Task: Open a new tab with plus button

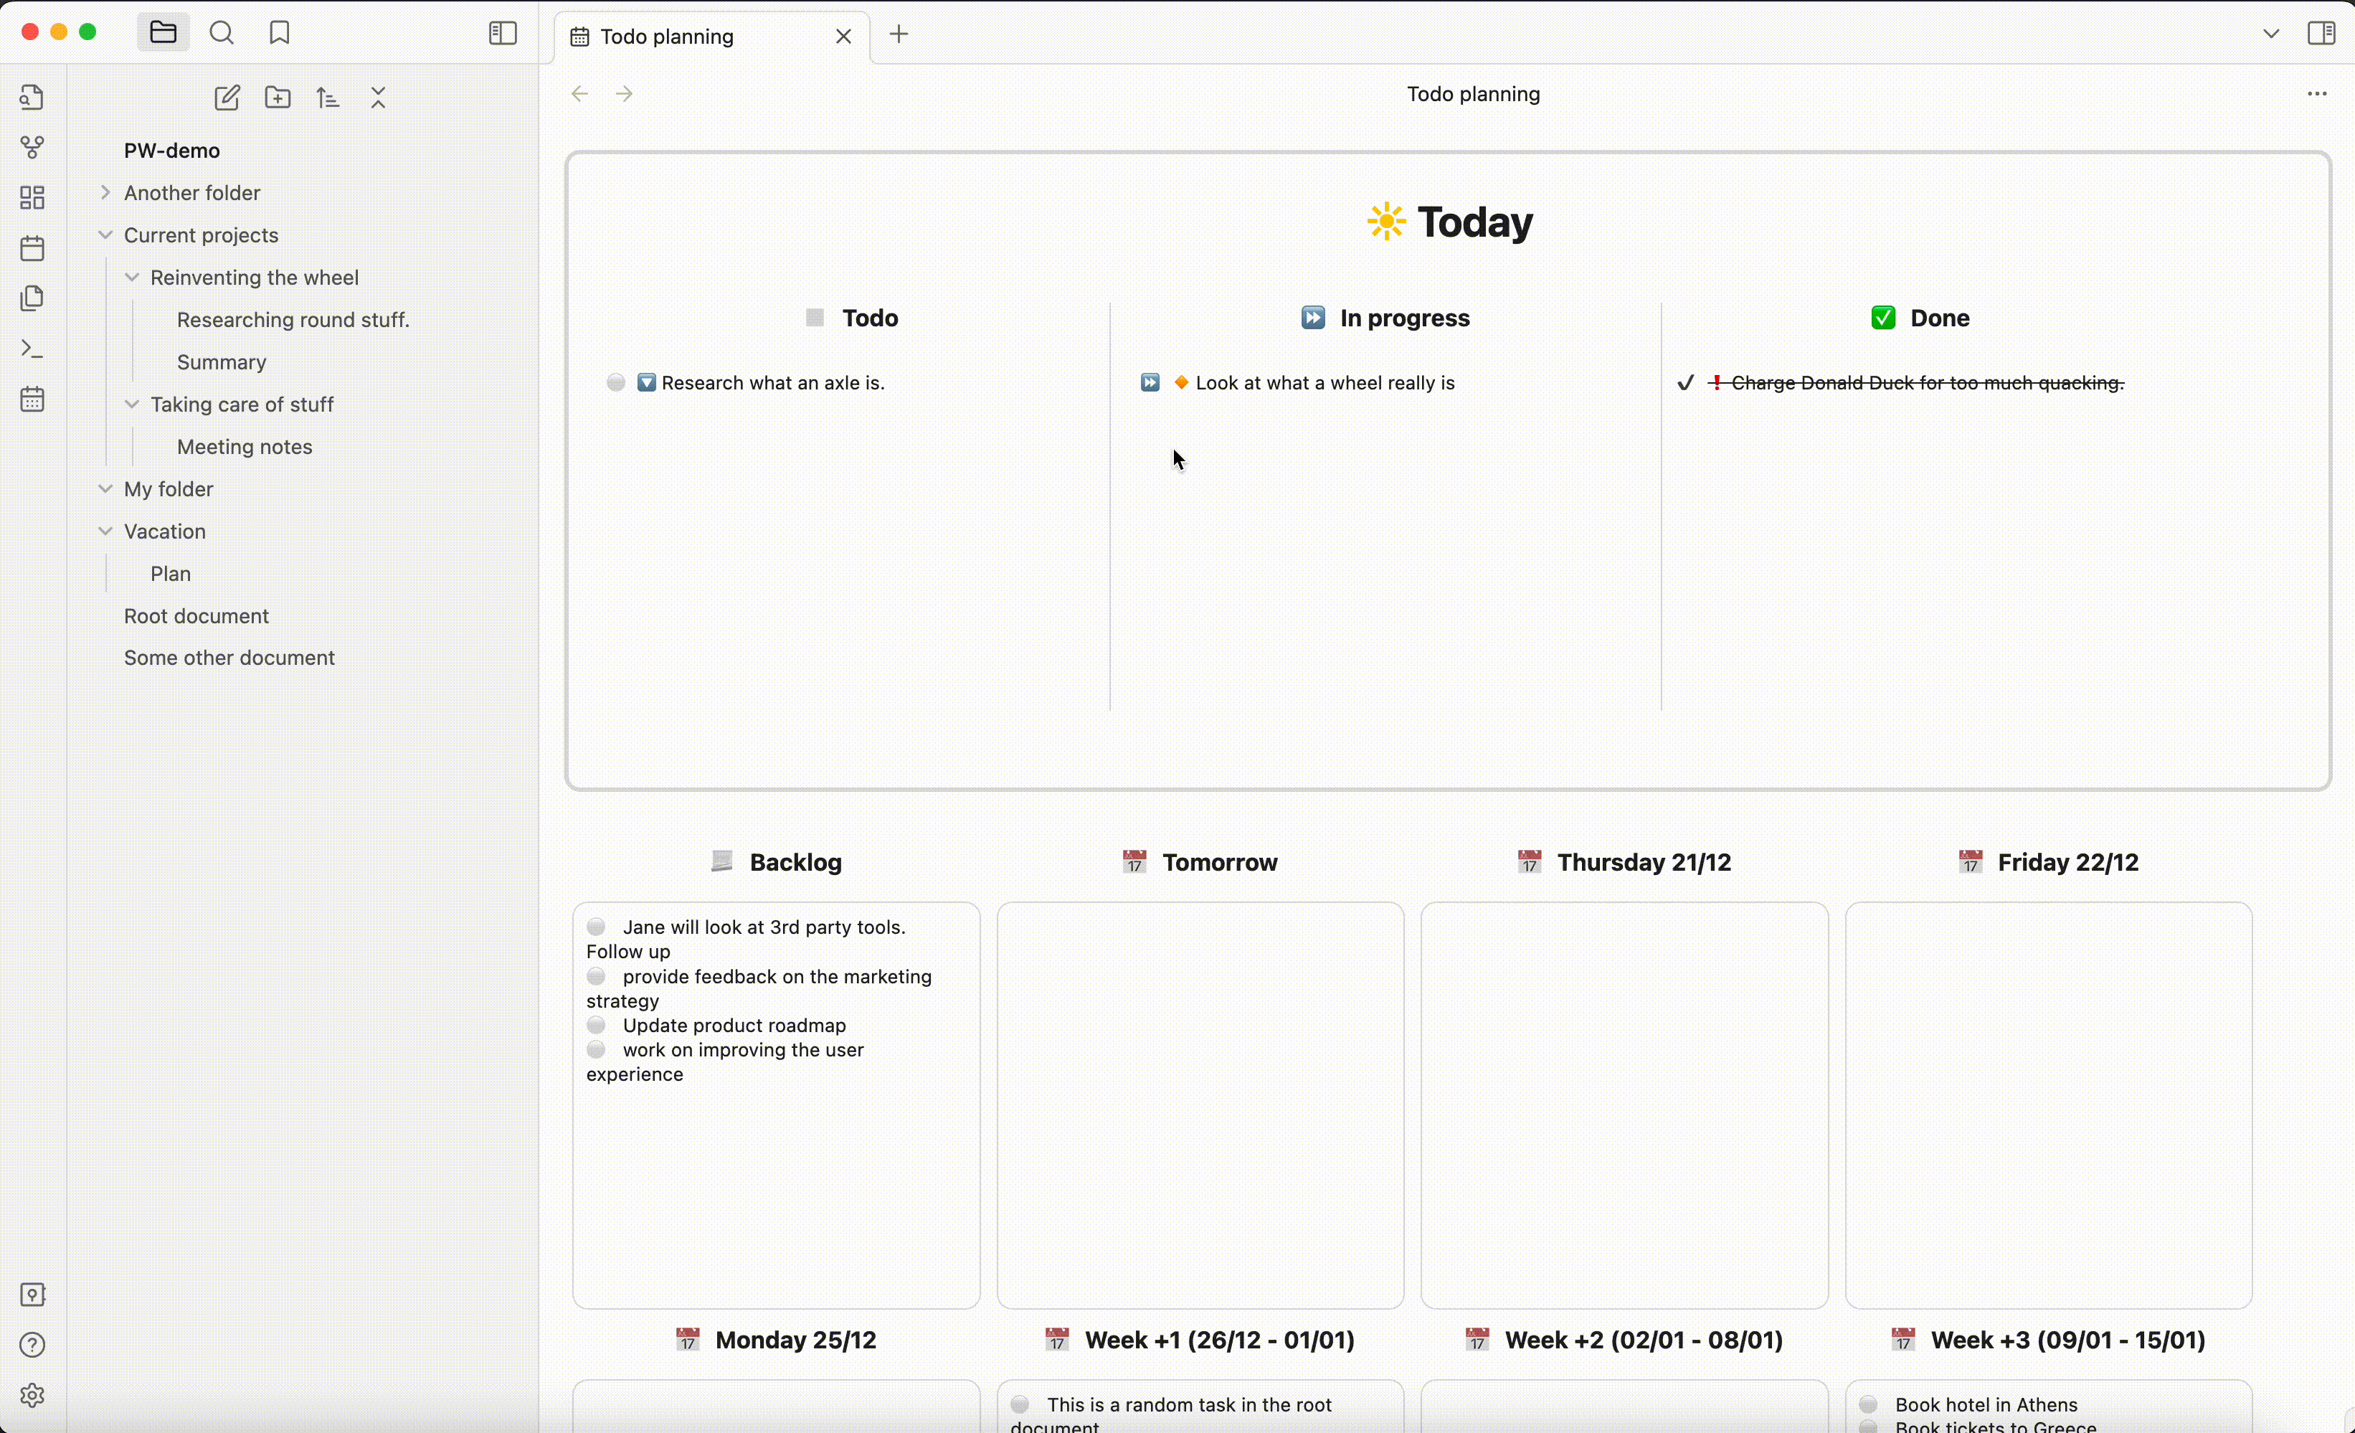Action: click(899, 35)
